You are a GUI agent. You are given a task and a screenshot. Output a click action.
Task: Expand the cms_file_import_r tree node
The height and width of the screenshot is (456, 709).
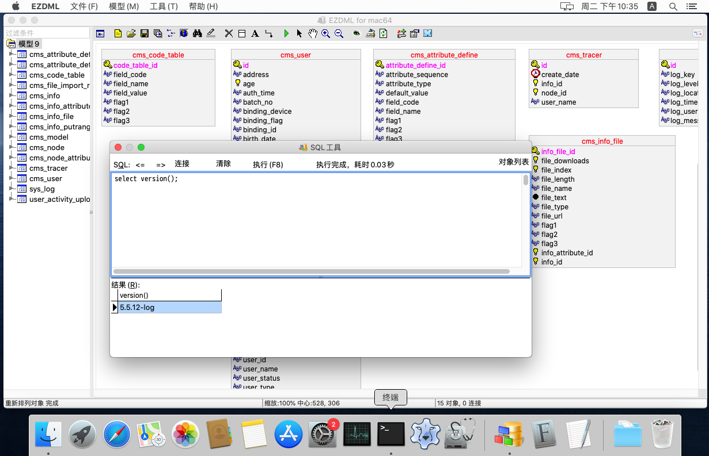[x=11, y=85]
